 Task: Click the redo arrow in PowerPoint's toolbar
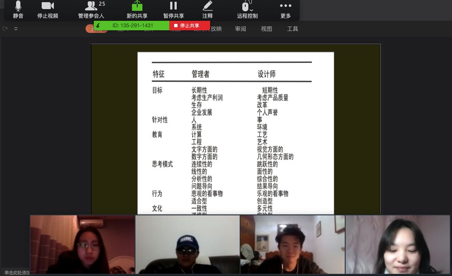coord(5,29)
